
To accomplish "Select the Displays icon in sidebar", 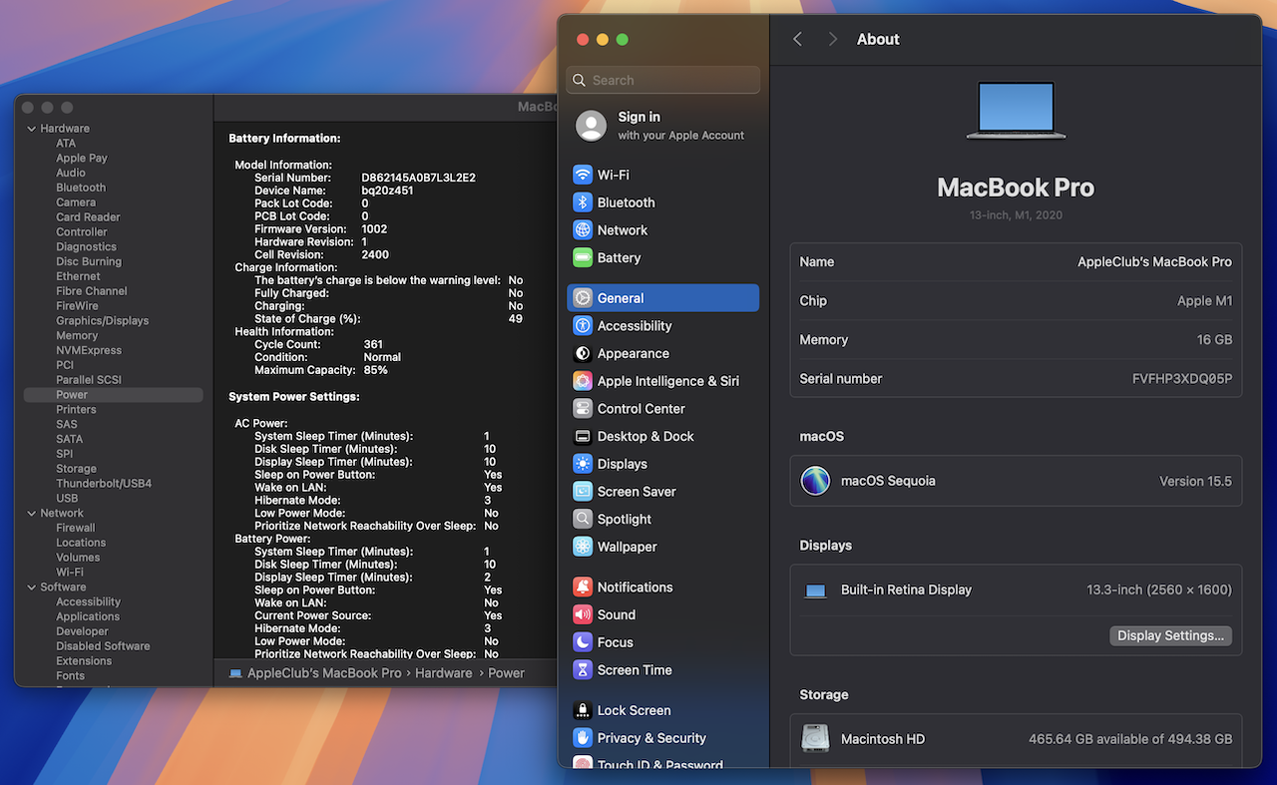I will pos(583,464).
